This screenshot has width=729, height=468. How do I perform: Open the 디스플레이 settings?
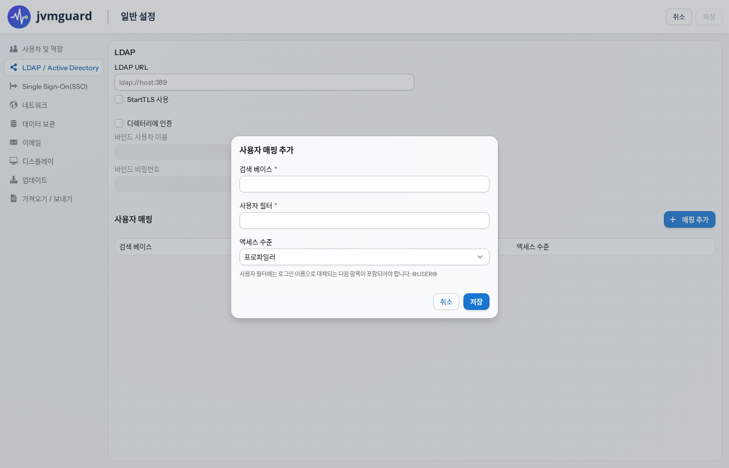[54, 161]
